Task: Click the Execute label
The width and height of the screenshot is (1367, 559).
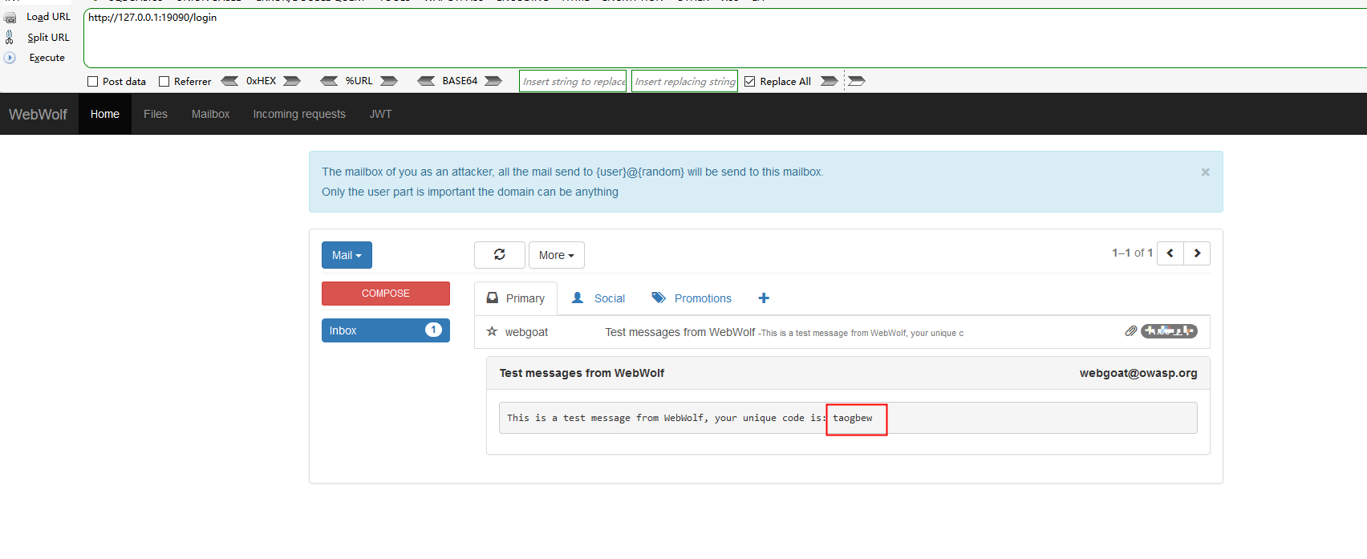Action: point(47,58)
